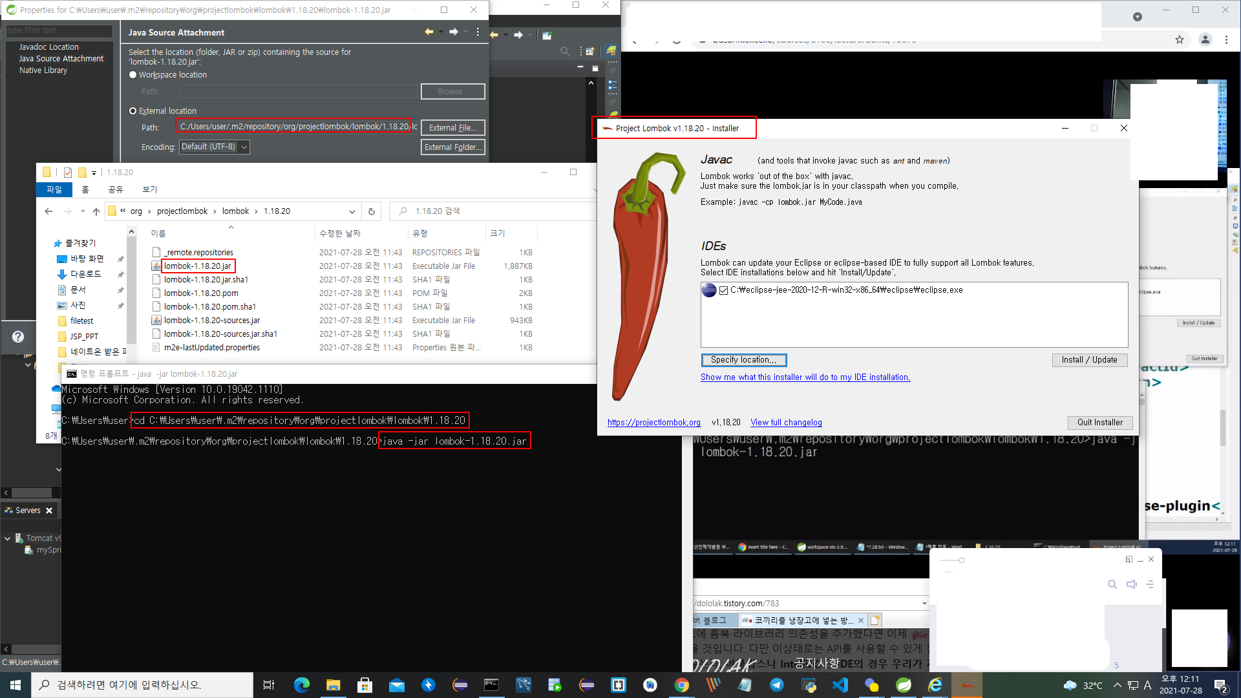Open Telegram icon in taskbar

pos(776,685)
